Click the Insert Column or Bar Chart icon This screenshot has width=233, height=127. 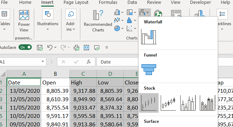117,12
